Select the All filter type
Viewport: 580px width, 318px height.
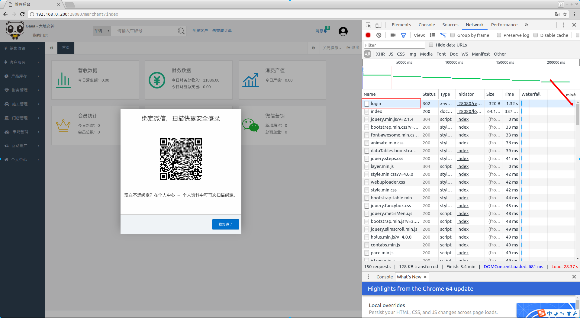pos(367,54)
